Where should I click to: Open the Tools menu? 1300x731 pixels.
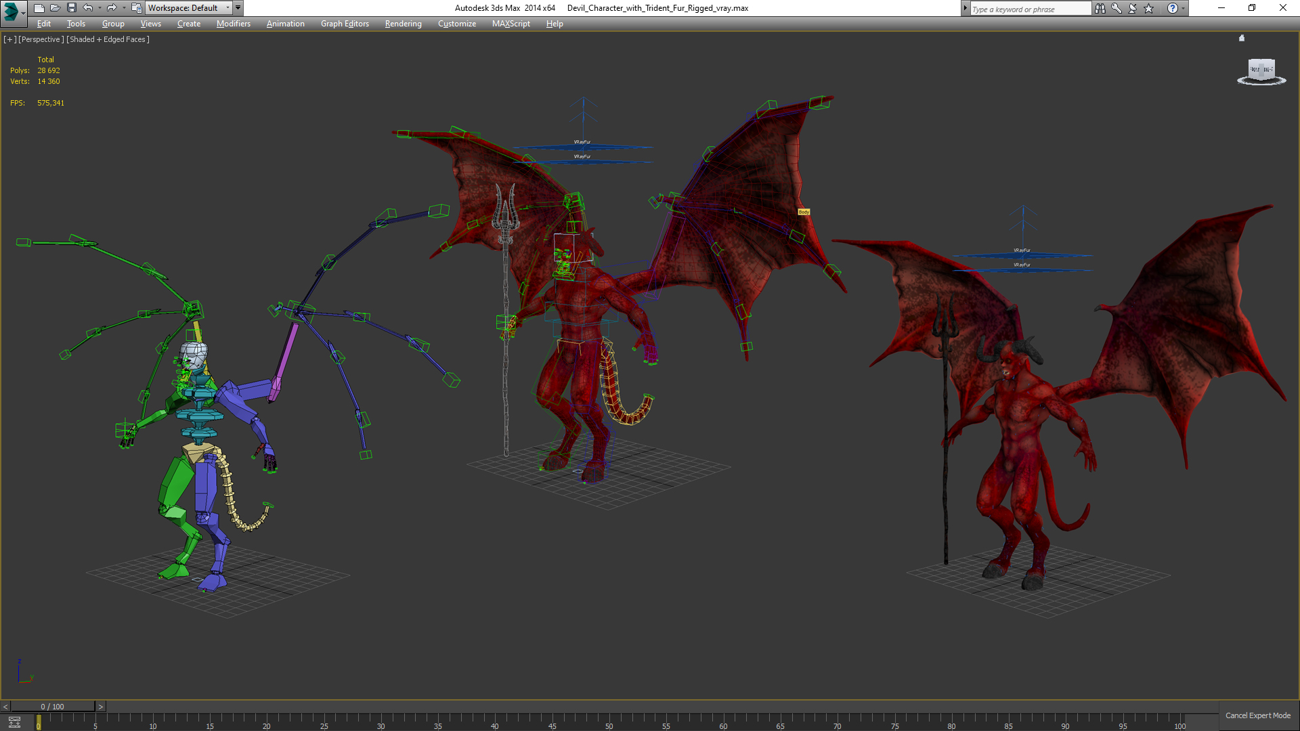76,24
